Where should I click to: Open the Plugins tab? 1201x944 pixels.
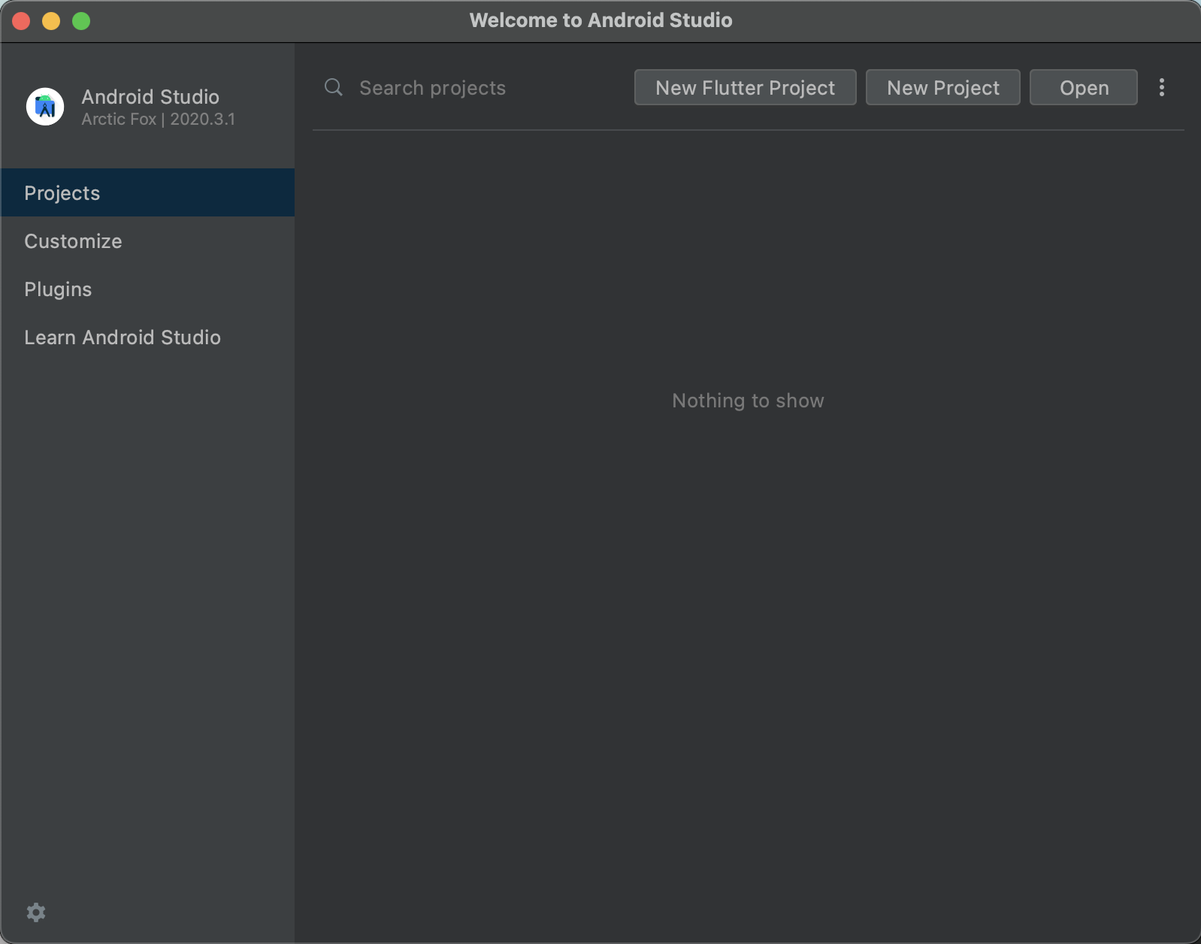click(147, 289)
